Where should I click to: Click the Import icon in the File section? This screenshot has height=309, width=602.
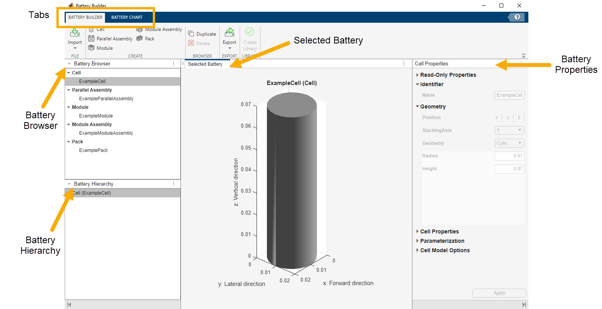pos(75,33)
